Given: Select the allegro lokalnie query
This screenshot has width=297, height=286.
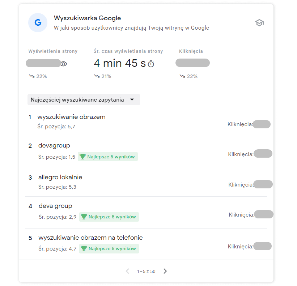Looking at the screenshot, I should tap(60, 178).
